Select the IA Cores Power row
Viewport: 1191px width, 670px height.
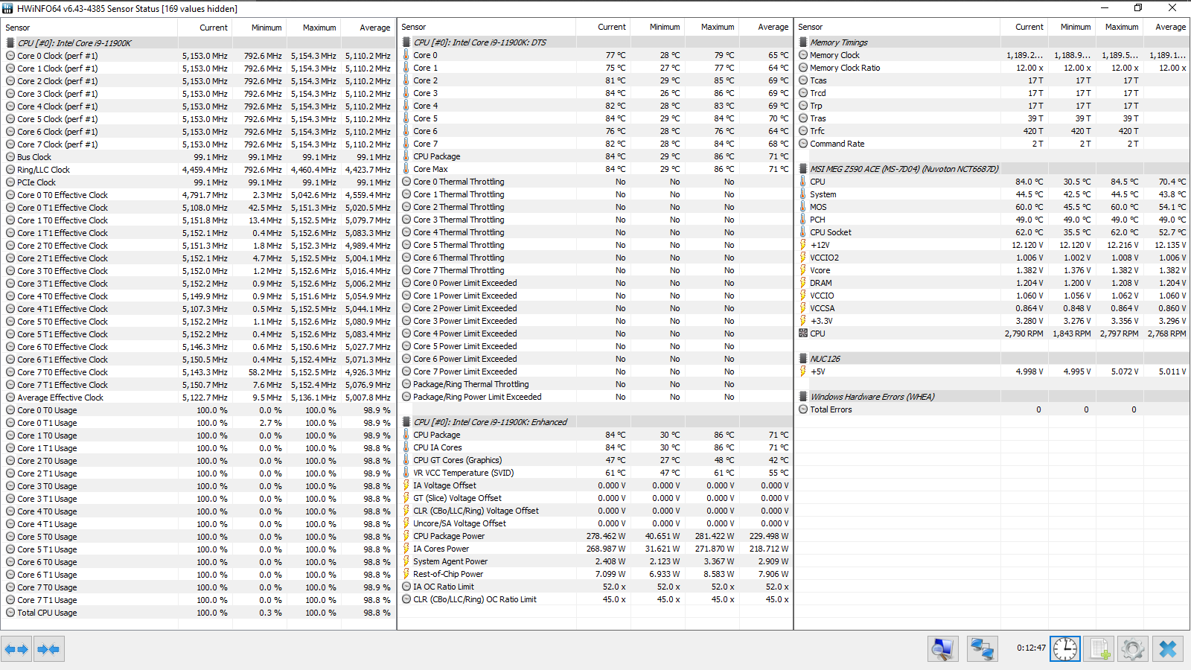pyautogui.click(x=595, y=549)
